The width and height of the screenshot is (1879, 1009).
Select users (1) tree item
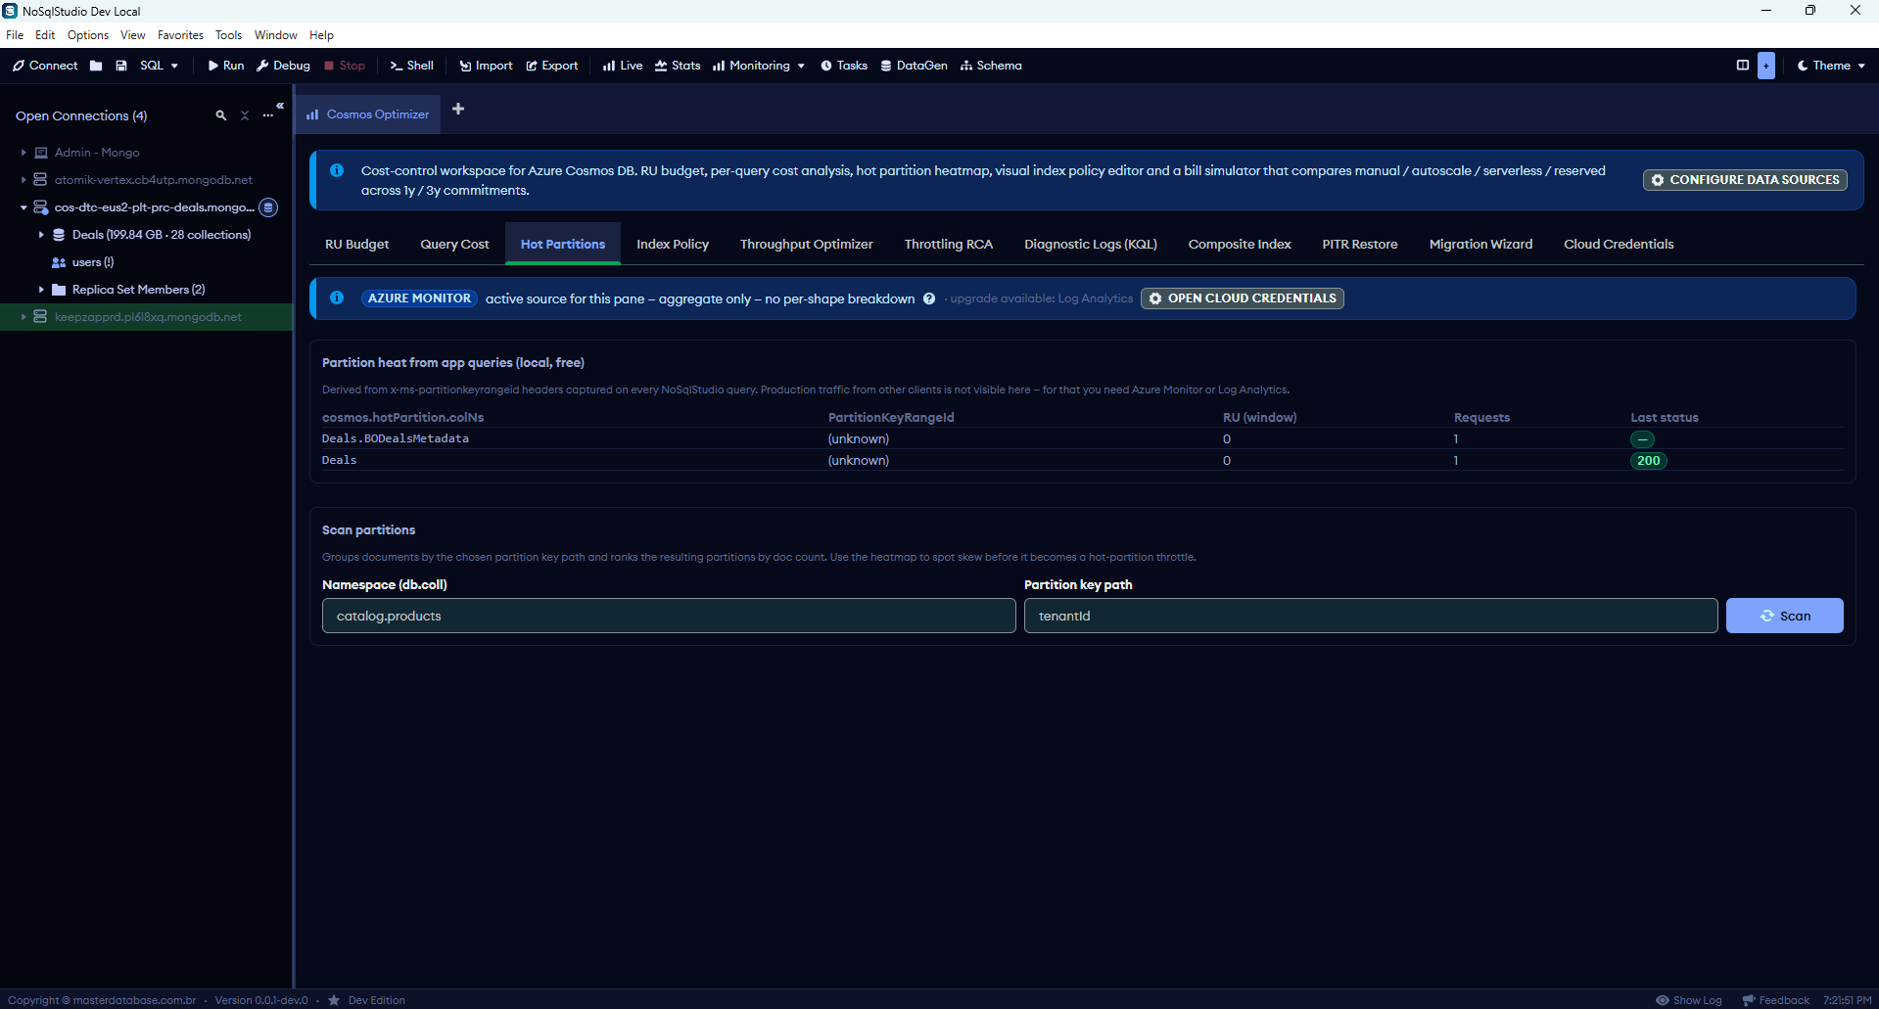(93, 262)
